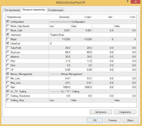Confirm with the OK button
This screenshot has height=126, width=142.
click(95, 120)
